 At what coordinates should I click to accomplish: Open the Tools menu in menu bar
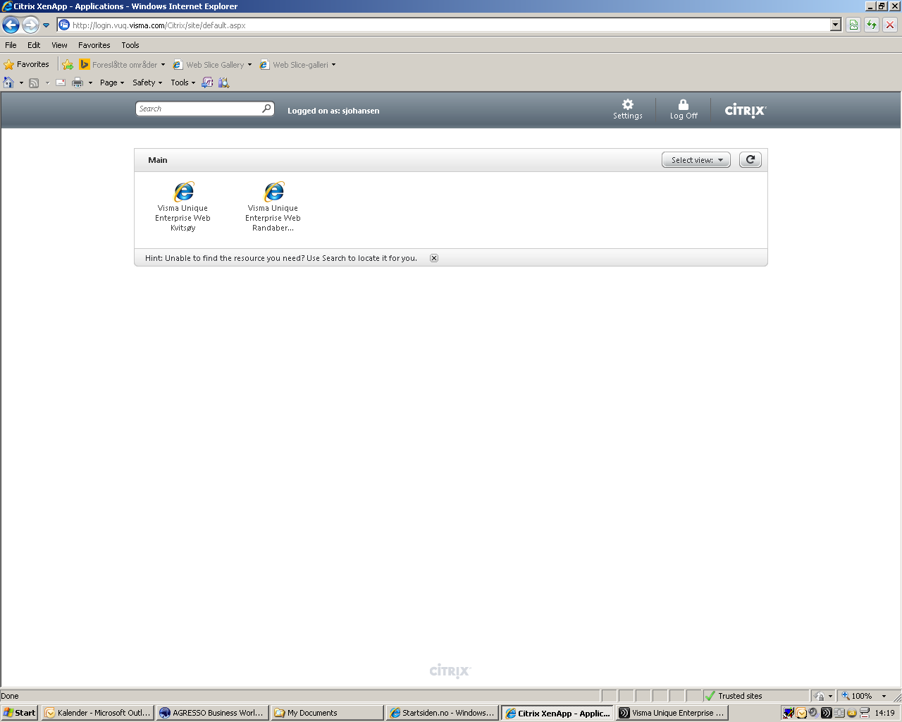130,45
